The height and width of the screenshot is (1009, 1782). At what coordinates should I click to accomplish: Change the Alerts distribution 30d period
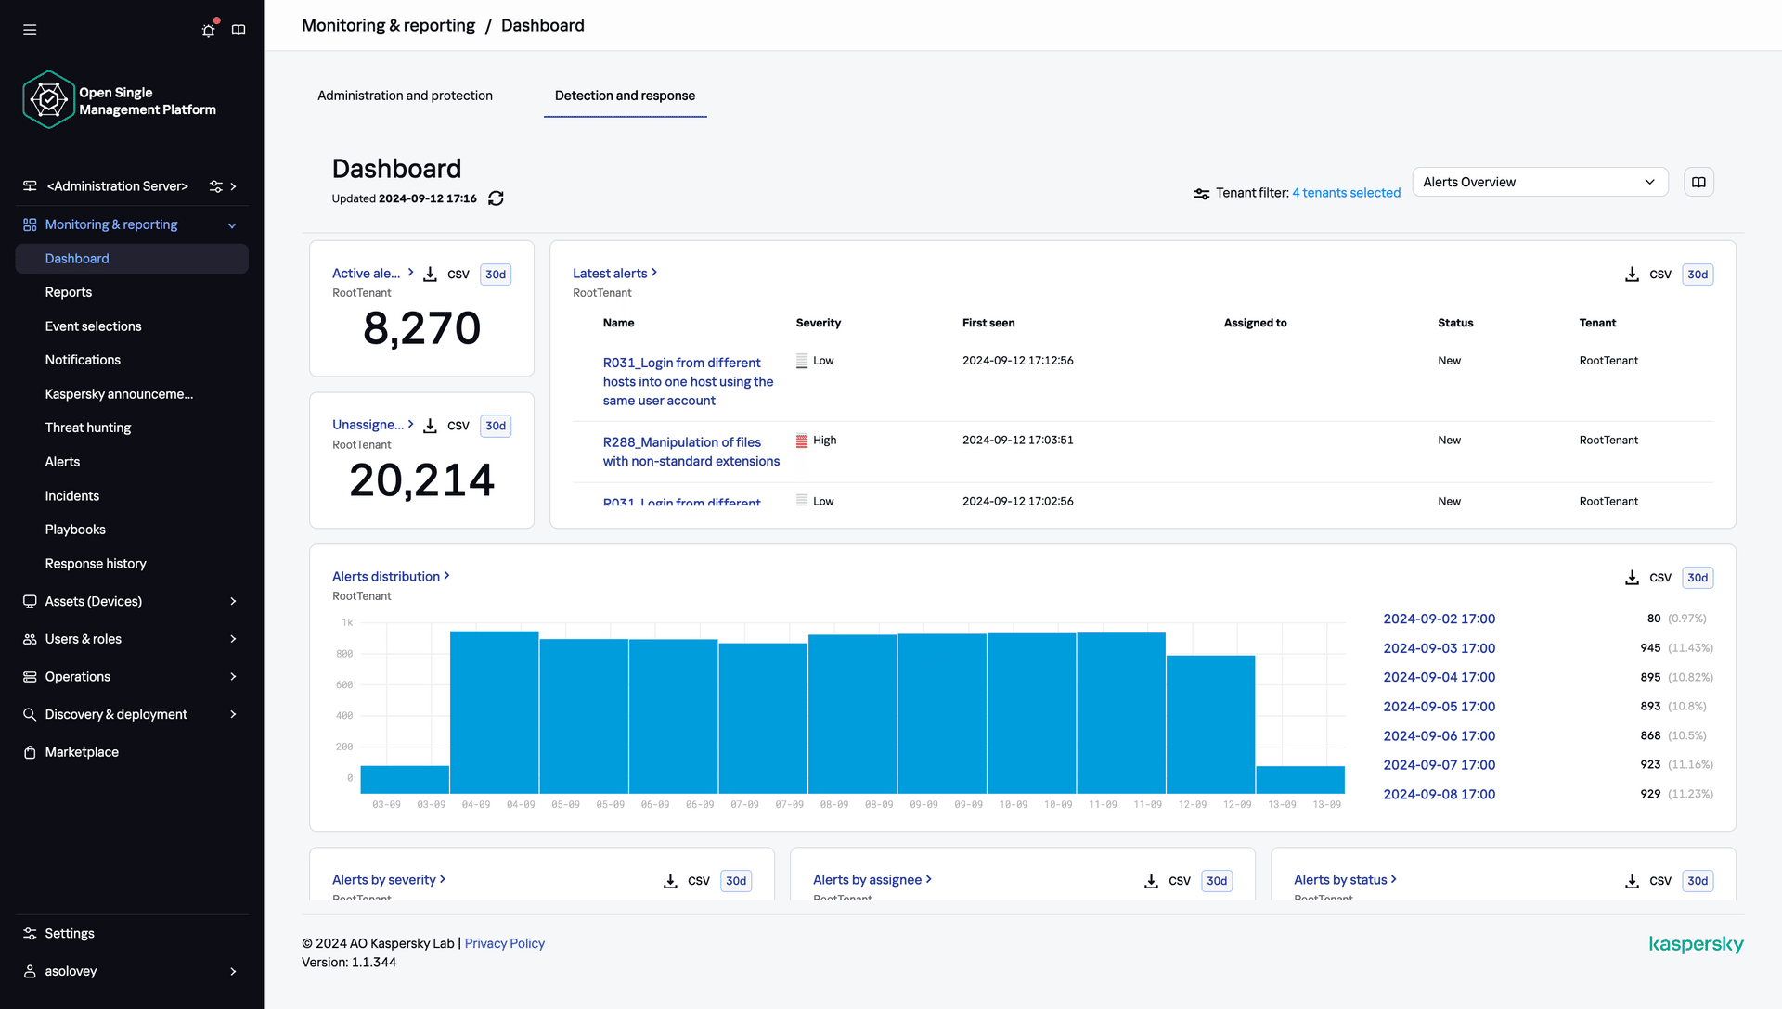pyautogui.click(x=1698, y=578)
